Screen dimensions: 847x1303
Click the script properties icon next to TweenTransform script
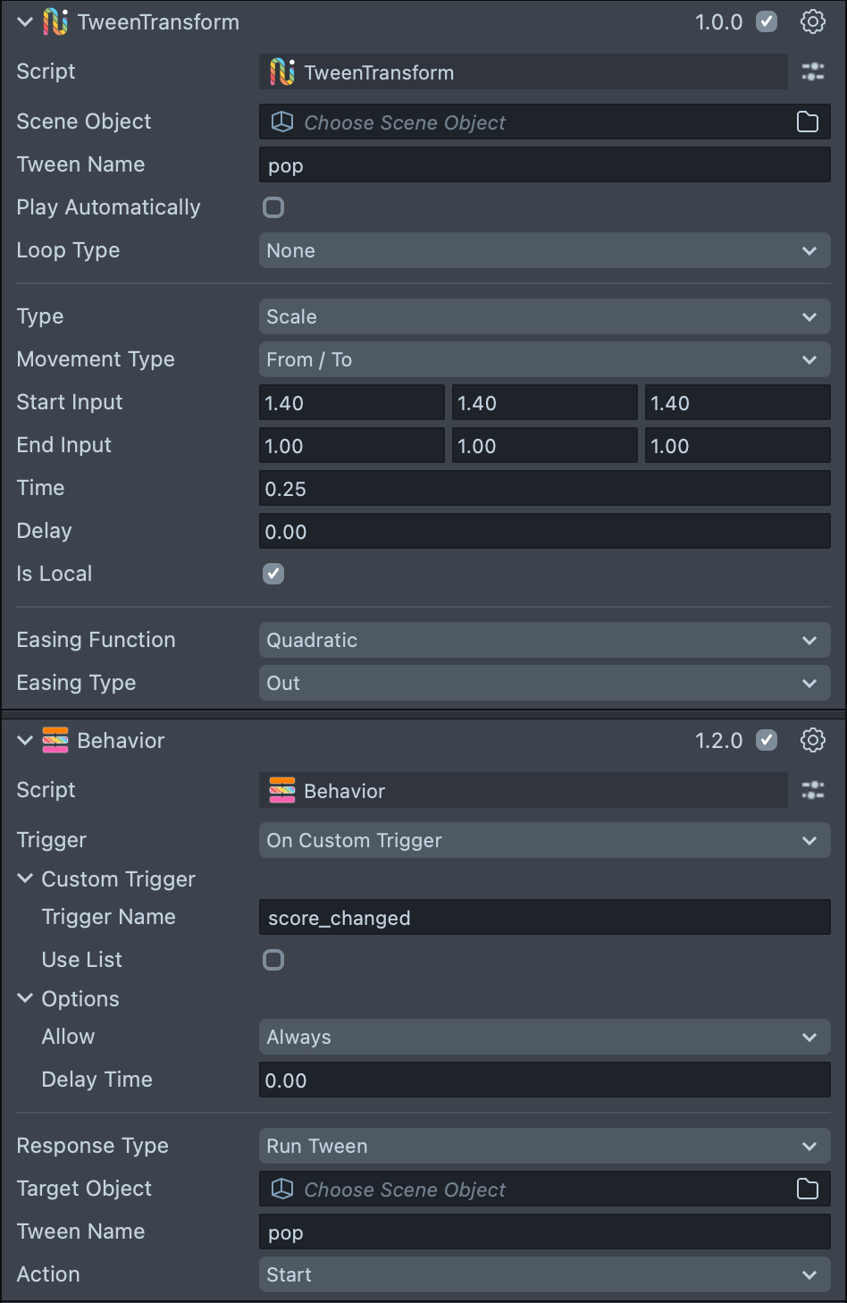pos(812,72)
